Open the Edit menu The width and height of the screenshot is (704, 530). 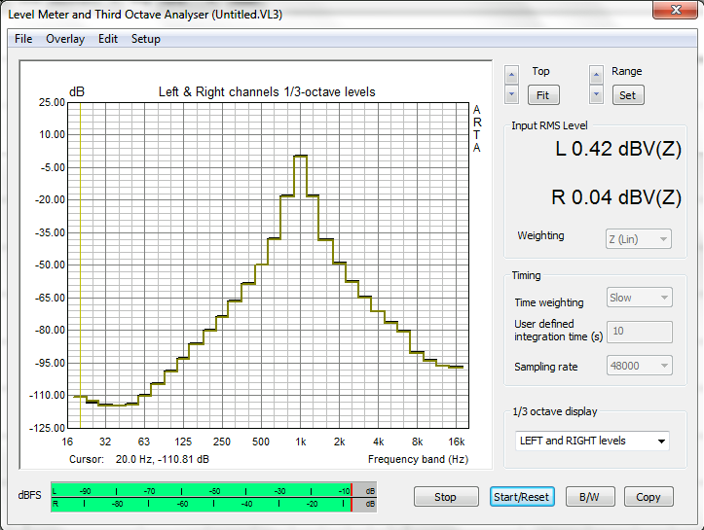108,39
